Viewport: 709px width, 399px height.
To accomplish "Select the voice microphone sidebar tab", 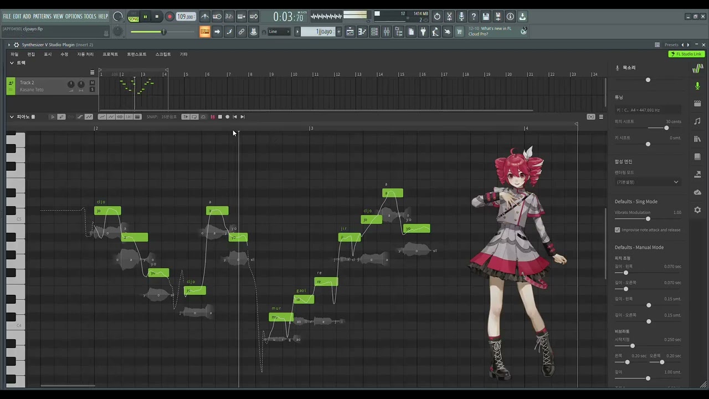I will click(x=697, y=86).
